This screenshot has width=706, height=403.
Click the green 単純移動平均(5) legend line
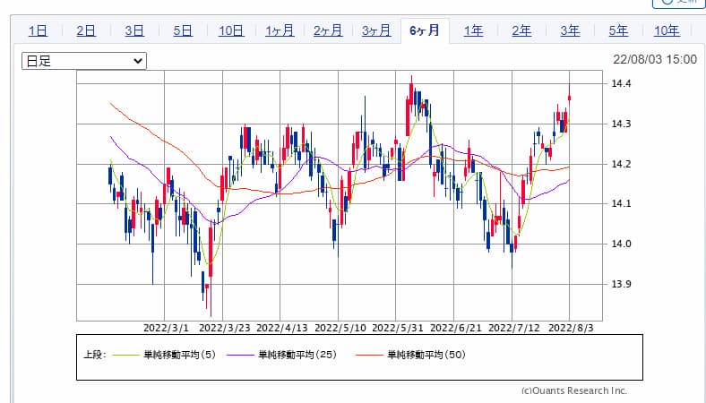(x=125, y=356)
